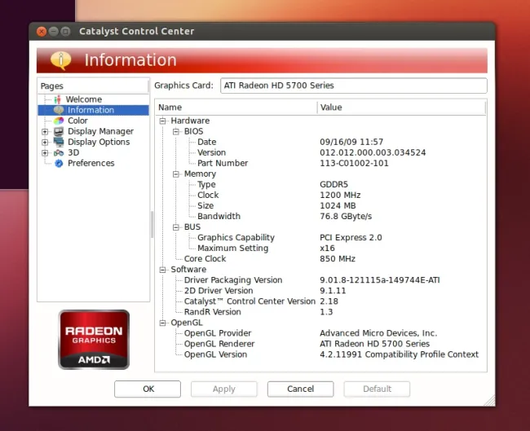Select the 3D glasses icon
This screenshot has height=431, width=530.
59,152
